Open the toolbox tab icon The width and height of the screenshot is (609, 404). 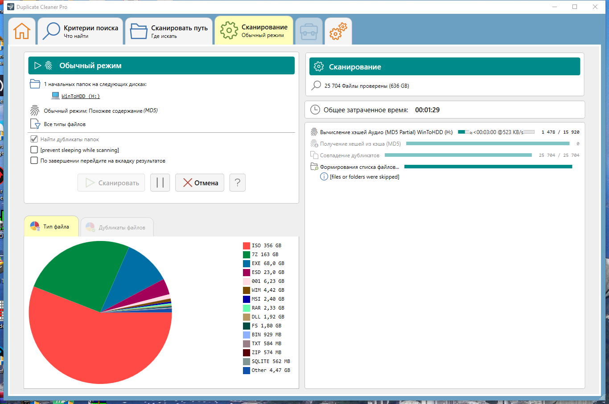pos(309,31)
